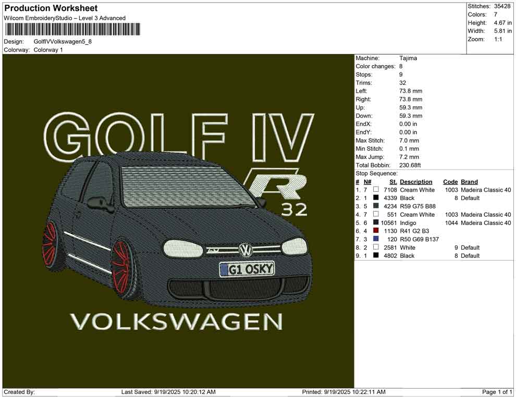The width and height of the screenshot is (516, 397).
Task: Click the Printed timestamp in footer
Action: click(x=343, y=392)
